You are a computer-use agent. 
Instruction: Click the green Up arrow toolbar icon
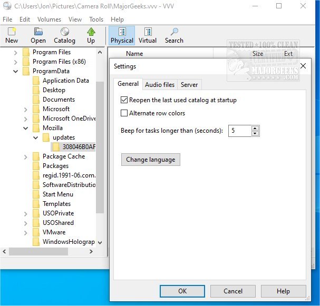pos(91,32)
